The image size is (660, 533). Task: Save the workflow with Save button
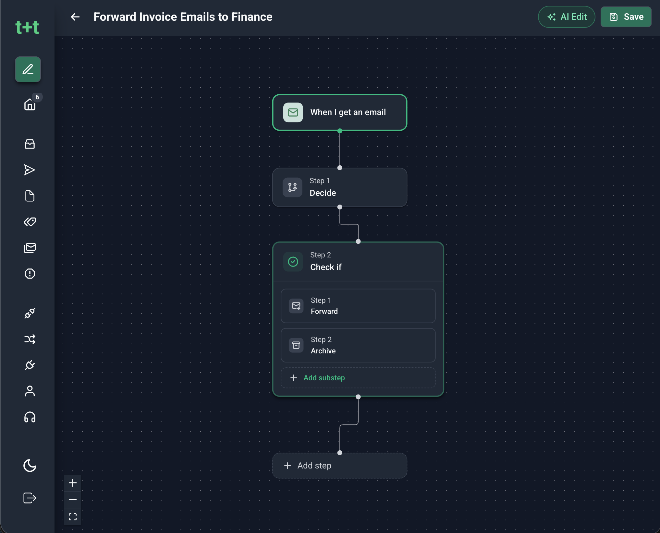(x=626, y=17)
